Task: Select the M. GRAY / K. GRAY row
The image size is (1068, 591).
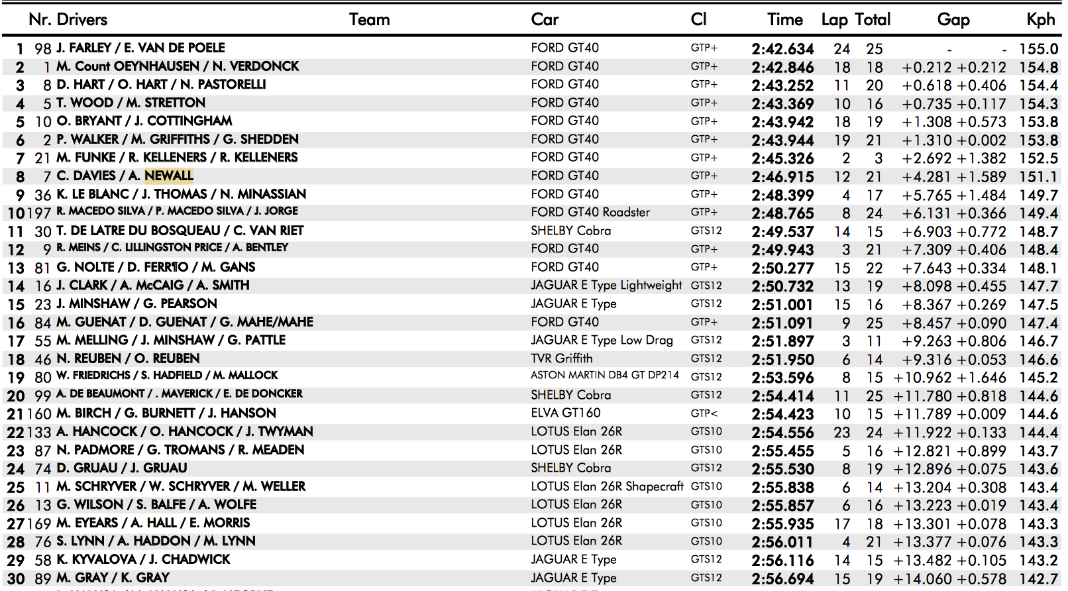Action: click(x=113, y=578)
